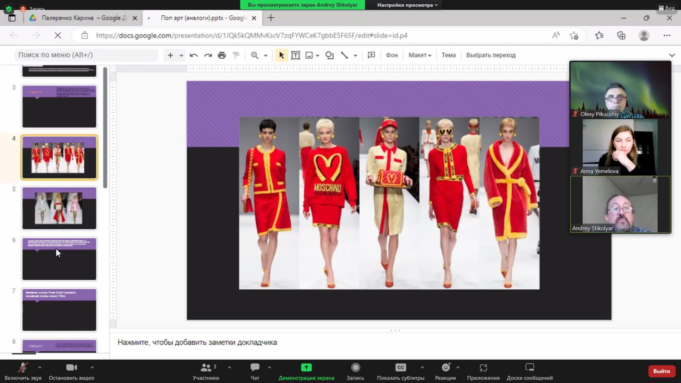Open browser favorites list icon

pos(599,35)
